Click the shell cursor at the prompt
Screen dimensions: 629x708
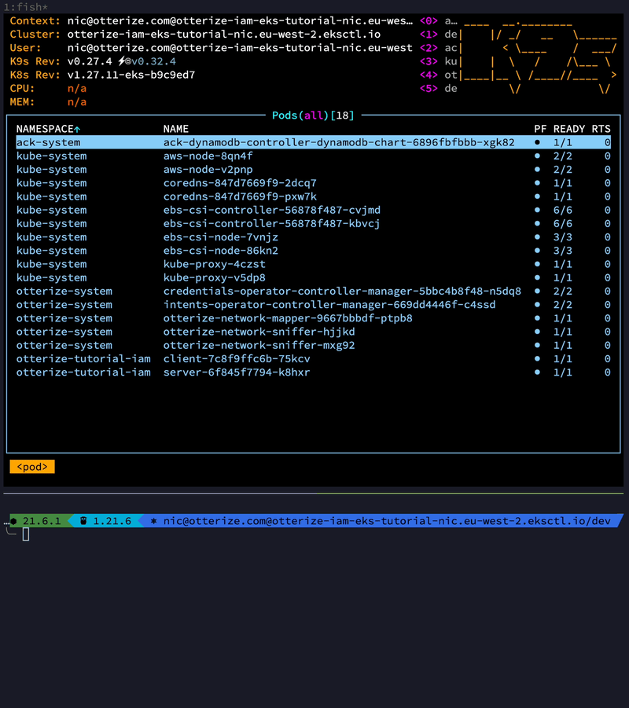point(26,534)
